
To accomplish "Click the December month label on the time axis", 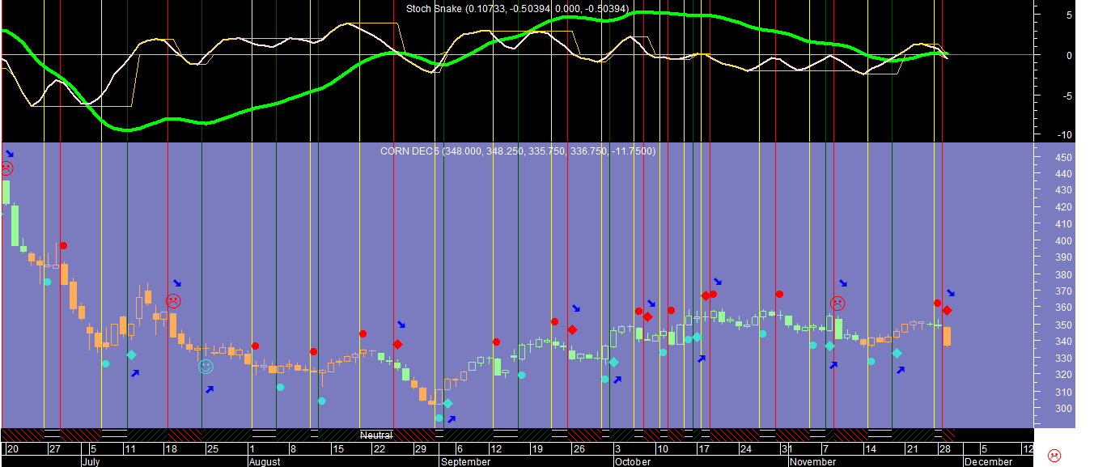I will (x=987, y=462).
